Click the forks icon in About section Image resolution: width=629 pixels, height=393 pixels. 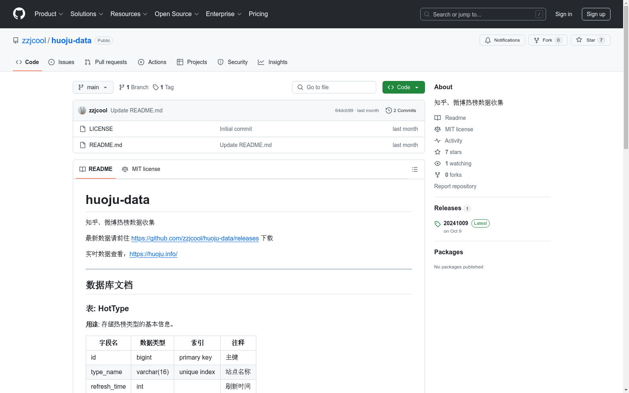(438, 175)
